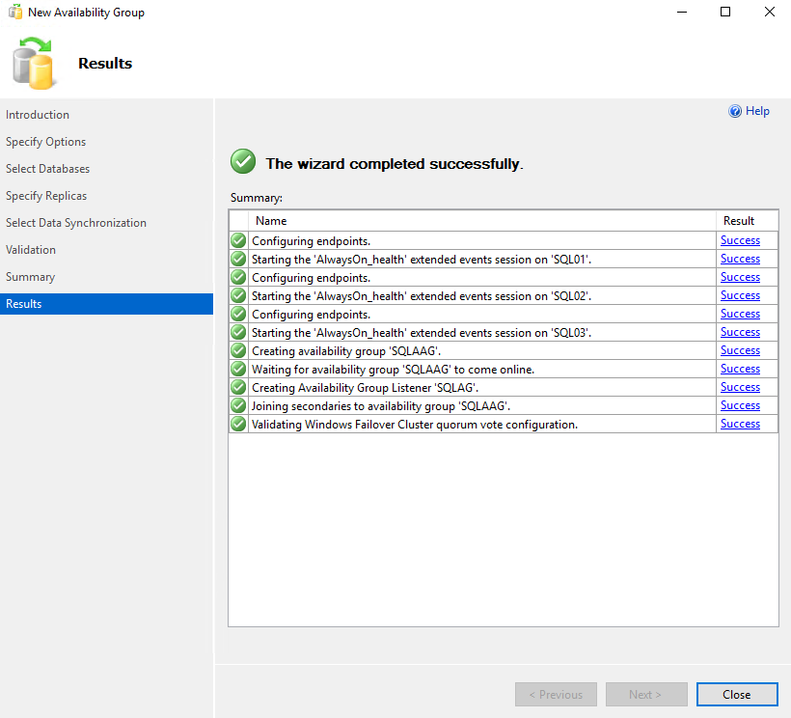Open the Help link
The width and height of the screenshot is (791, 718).
[x=757, y=111]
